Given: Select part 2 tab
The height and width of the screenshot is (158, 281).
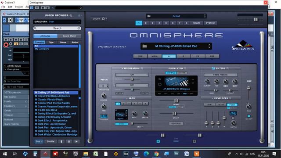Looking at the screenshot, I should (x=145, y=23).
